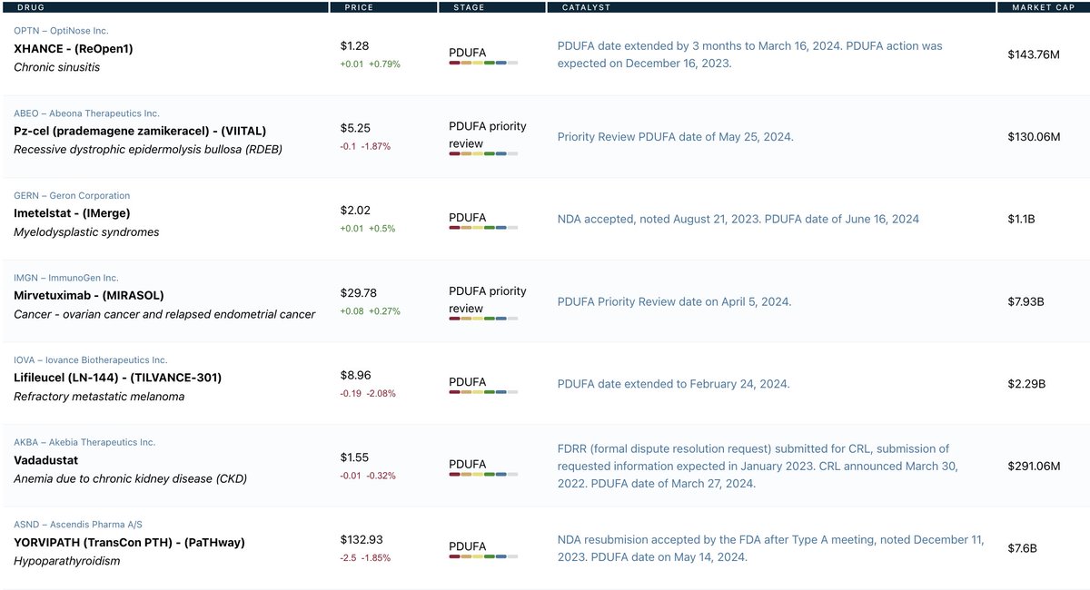Open the PDUFA extended to February 24, 2024 catalyst
The image size is (1090, 590).
(673, 384)
